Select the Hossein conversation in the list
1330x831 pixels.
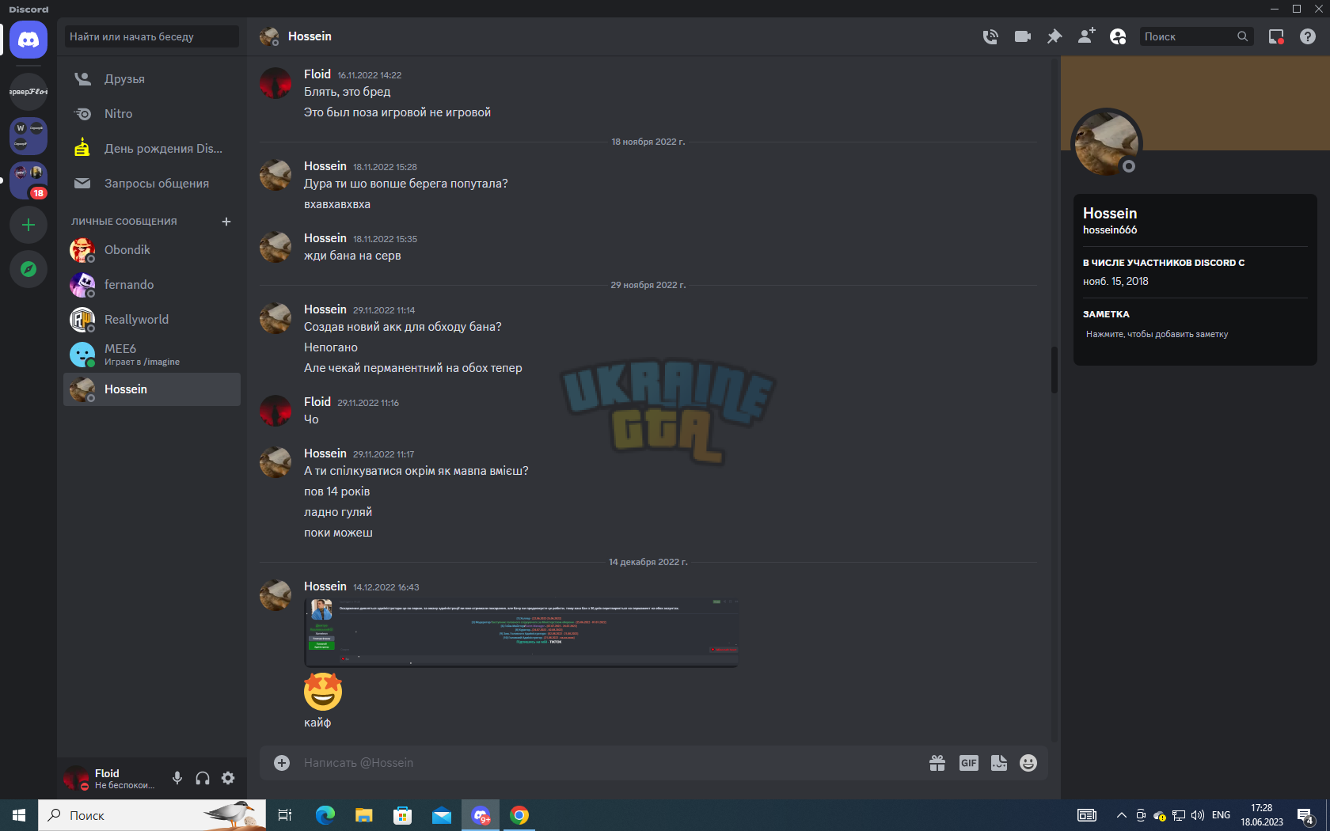(152, 389)
